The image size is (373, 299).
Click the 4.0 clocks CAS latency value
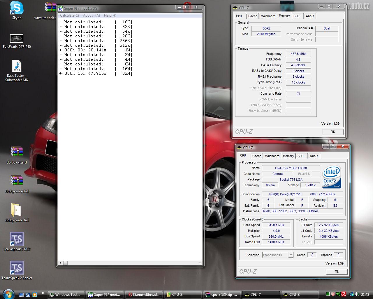tap(298, 65)
